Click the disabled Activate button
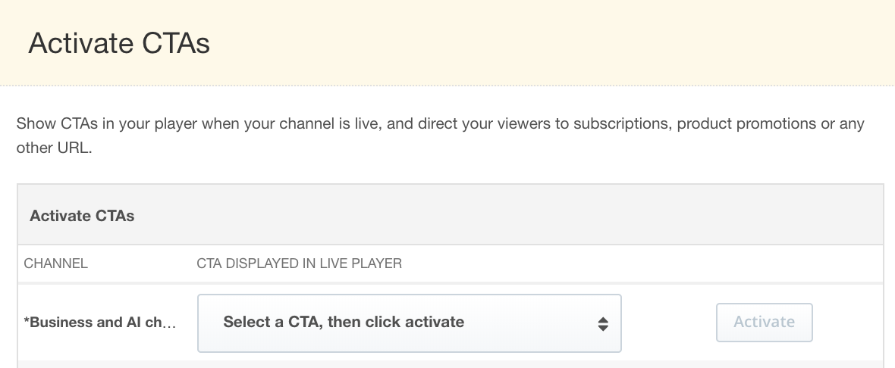This screenshot has width=895, height=368. (764, 323)
